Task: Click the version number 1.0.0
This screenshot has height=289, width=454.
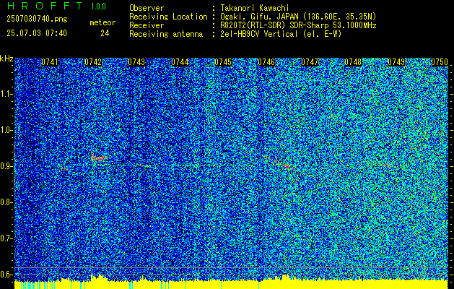Action: pos(98,7)
